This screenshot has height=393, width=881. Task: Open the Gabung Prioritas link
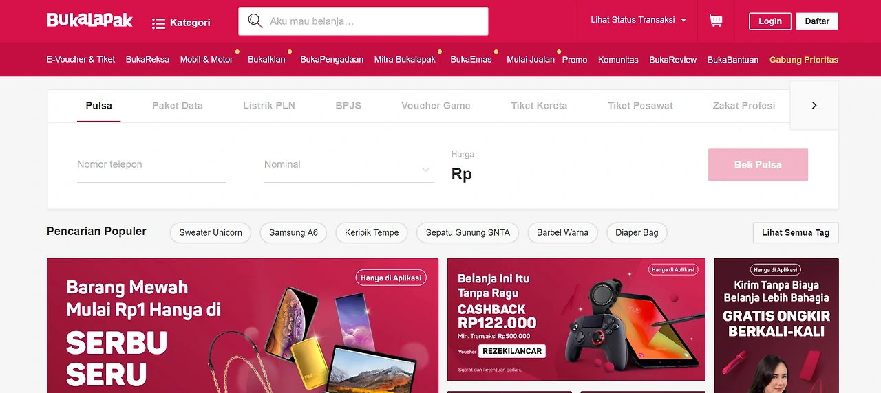point(804,60)
